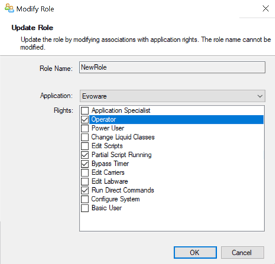This screenshot has height=264, width=275.
Task: Disable Partial Script Running right
Action: click(x=85, y=155)
